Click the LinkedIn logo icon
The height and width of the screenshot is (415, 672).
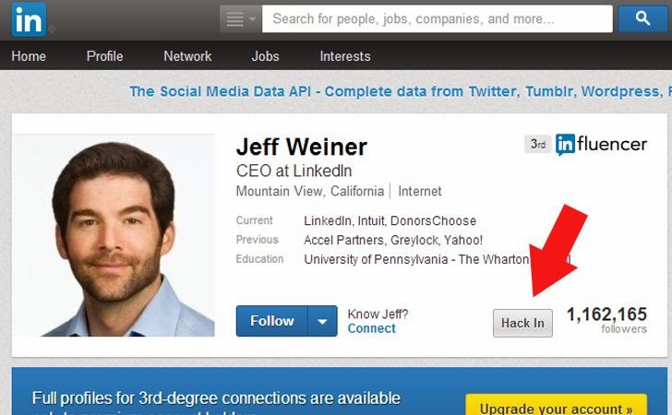point(29,19)
